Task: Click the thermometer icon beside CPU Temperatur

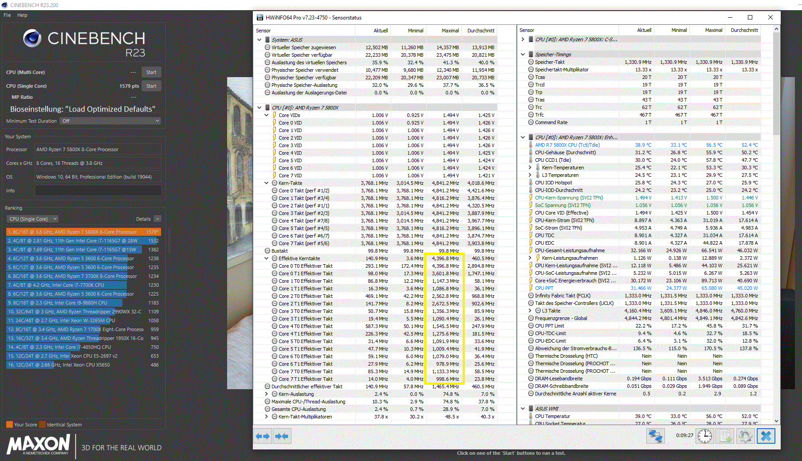Action: click(x=531, y=416)
